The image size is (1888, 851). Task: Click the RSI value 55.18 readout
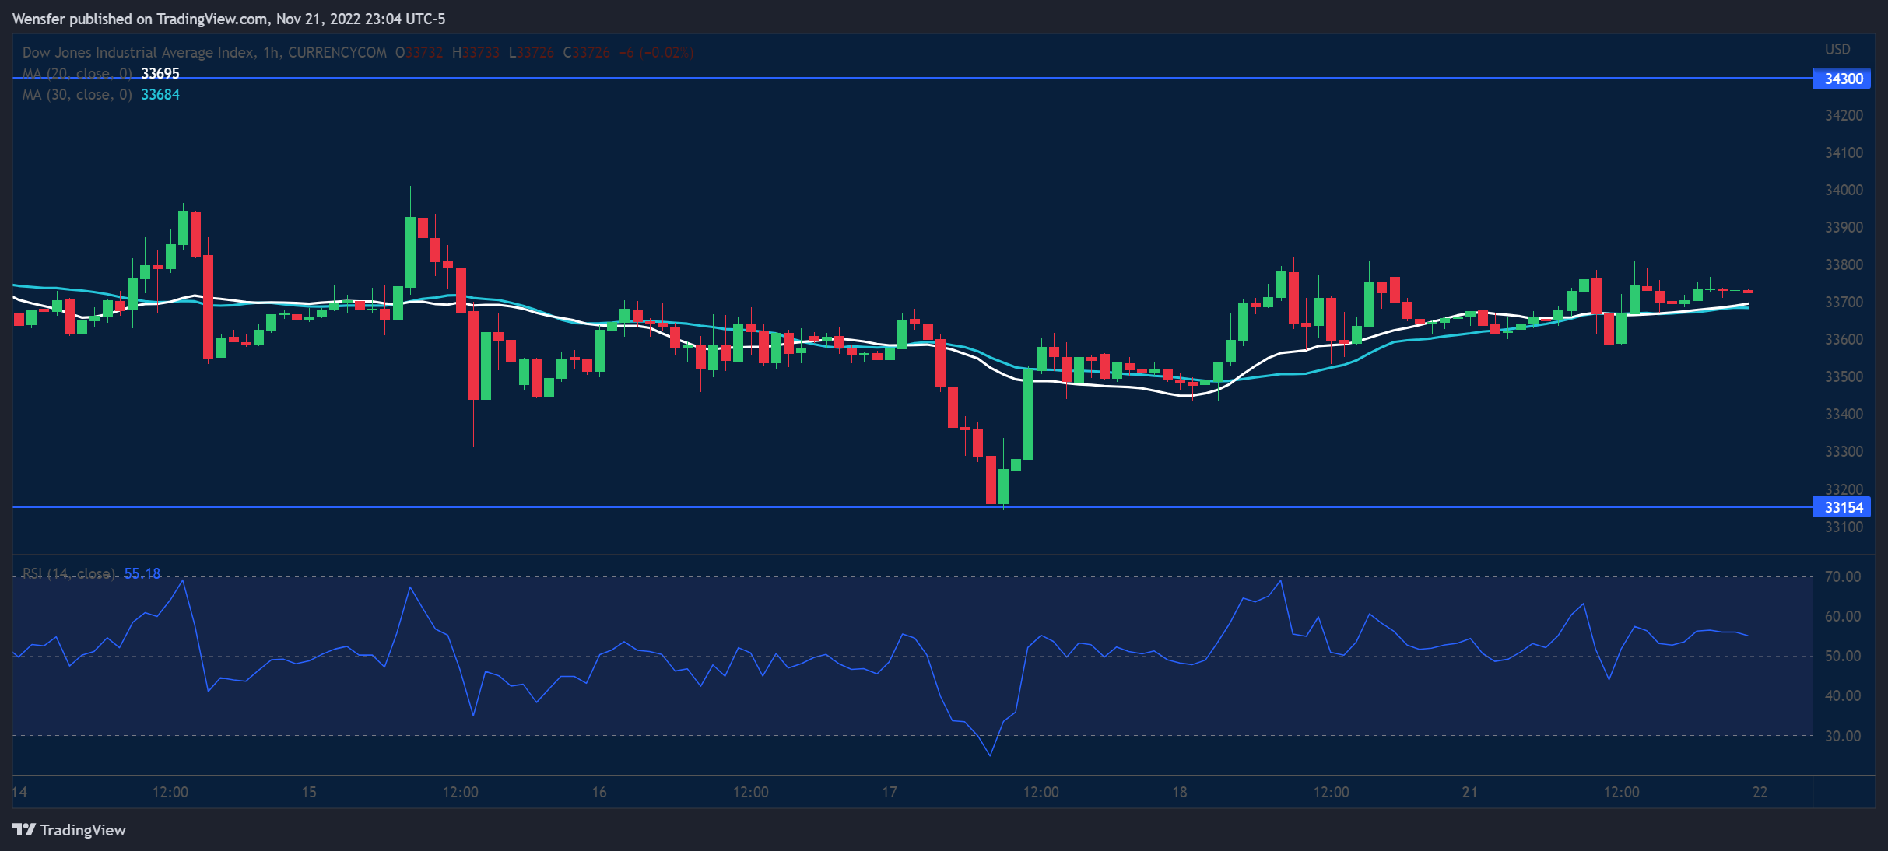tap(142, 573)
